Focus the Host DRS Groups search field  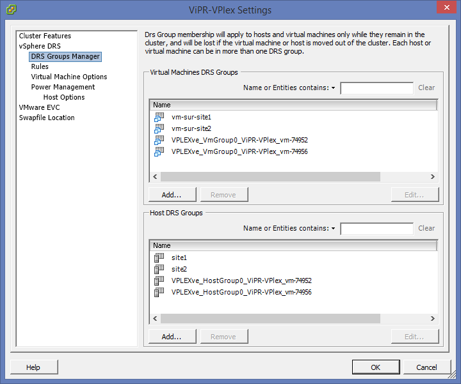[376, 229]
